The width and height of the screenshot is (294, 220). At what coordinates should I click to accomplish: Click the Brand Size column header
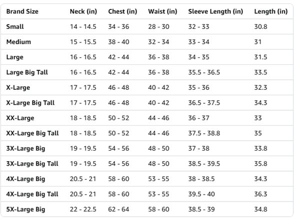pos(22,11)
